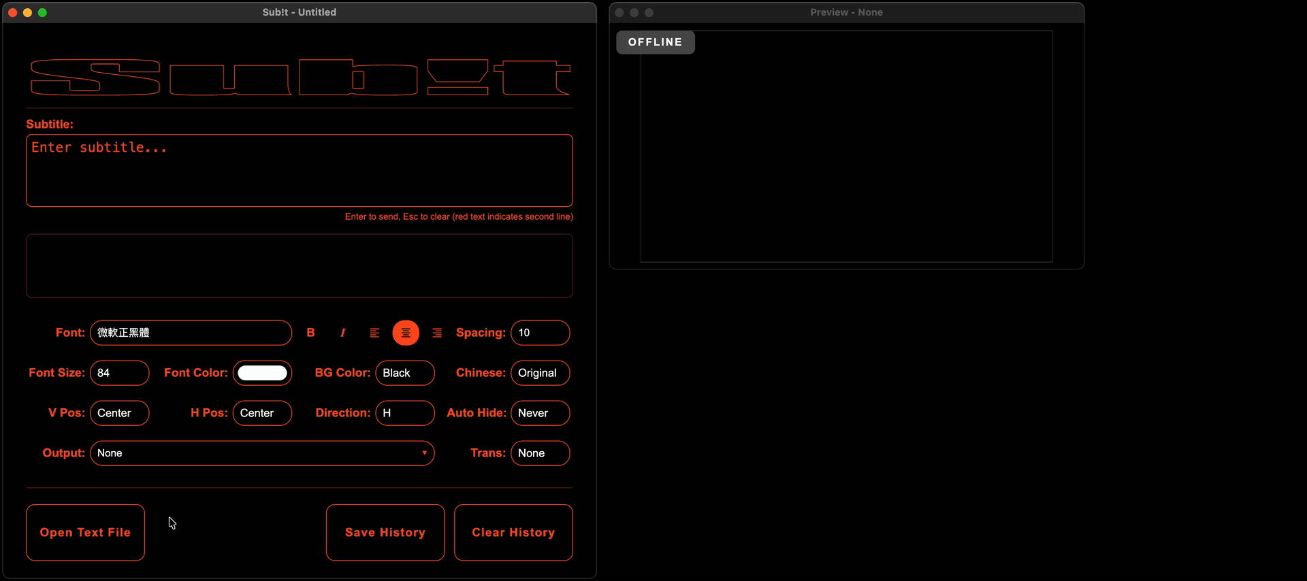1307x581 pixels.
Task: Minimize the Sub!t window with yellow button
Action: pos(27,12)
